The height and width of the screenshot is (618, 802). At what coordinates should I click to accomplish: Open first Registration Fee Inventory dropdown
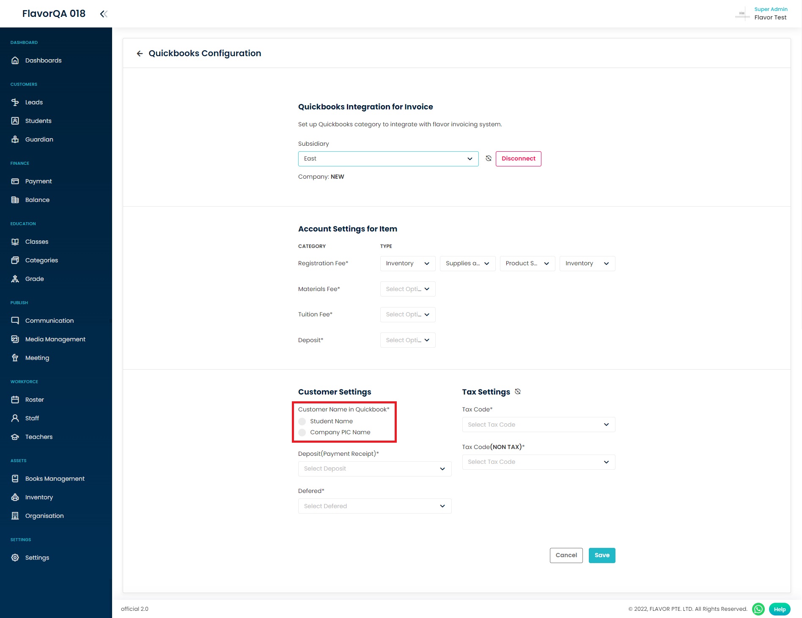(408, 264)
